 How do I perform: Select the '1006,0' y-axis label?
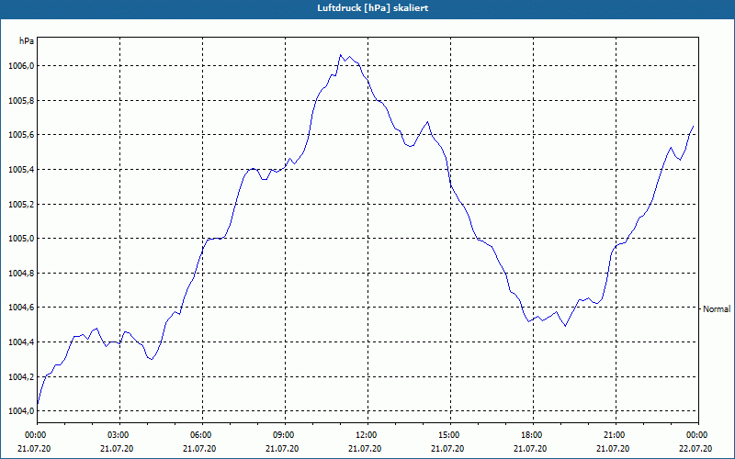[x=21, y=66]
